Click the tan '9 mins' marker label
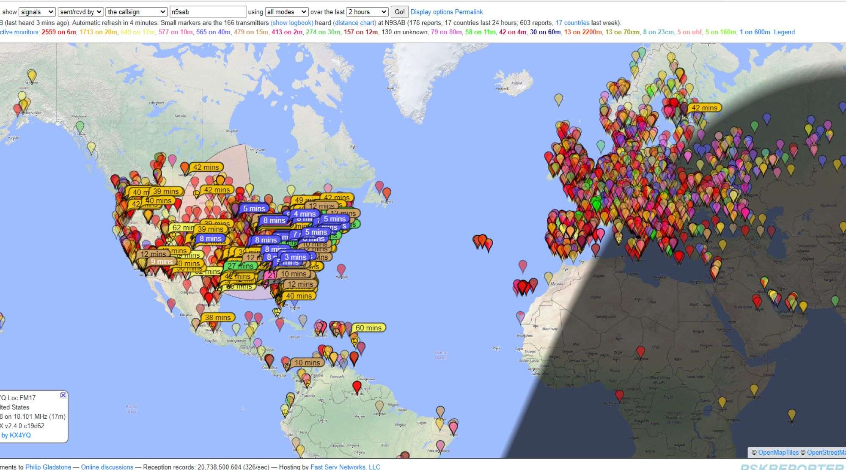 (162, 262)
